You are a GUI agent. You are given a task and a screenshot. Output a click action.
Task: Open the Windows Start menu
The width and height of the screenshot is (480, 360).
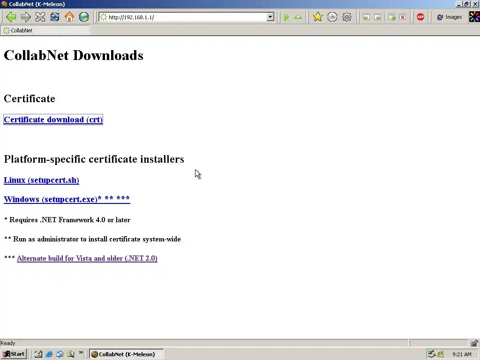[14, 354]
